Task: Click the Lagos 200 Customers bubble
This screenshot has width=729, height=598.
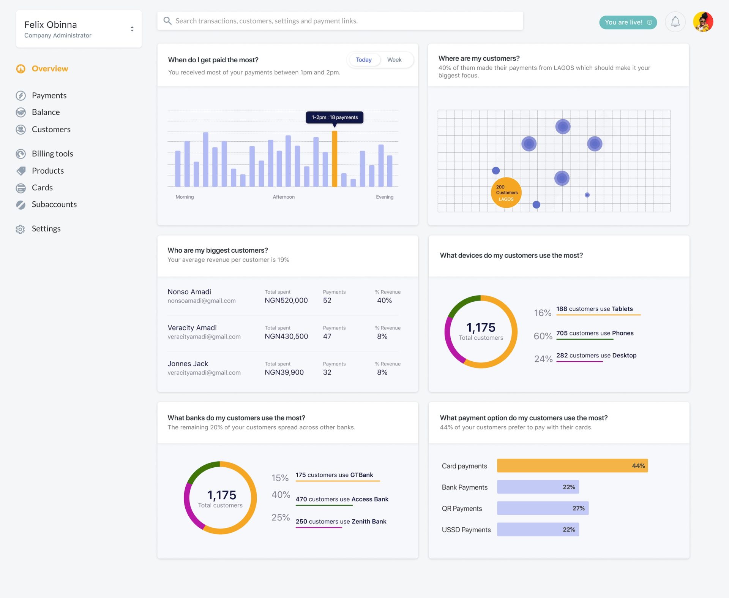Action: [506, 193]
